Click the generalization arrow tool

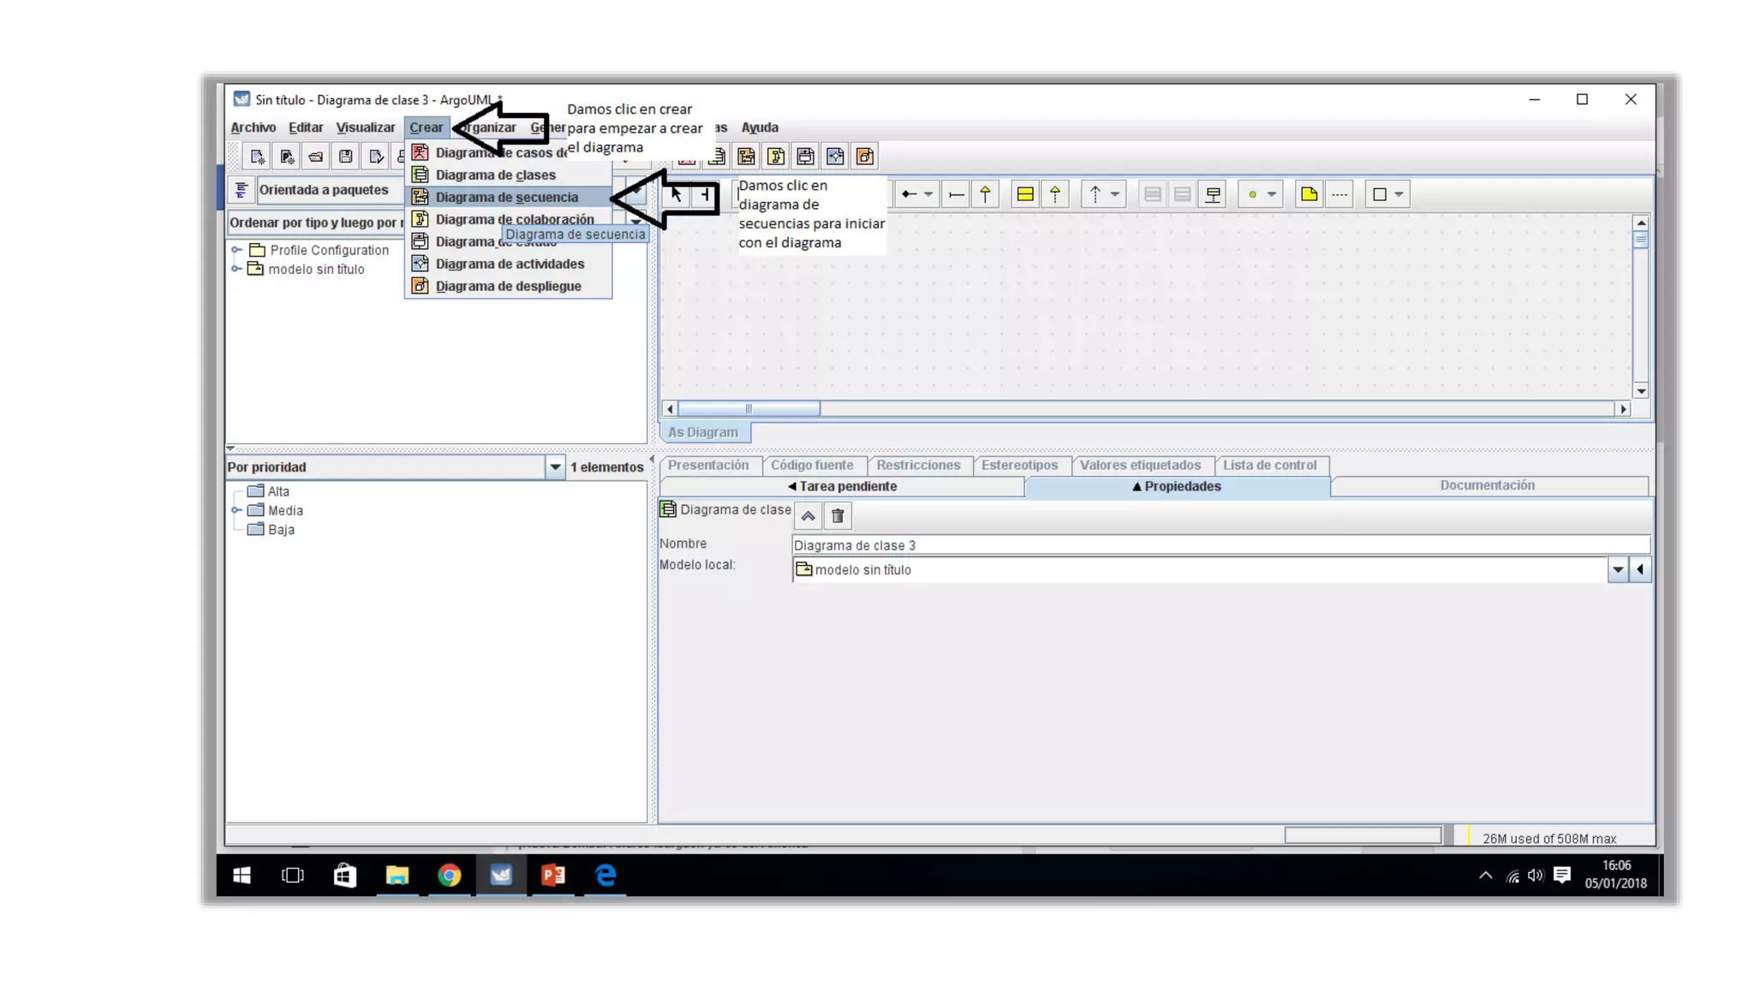pyautogui.click(x=985, y=194)
